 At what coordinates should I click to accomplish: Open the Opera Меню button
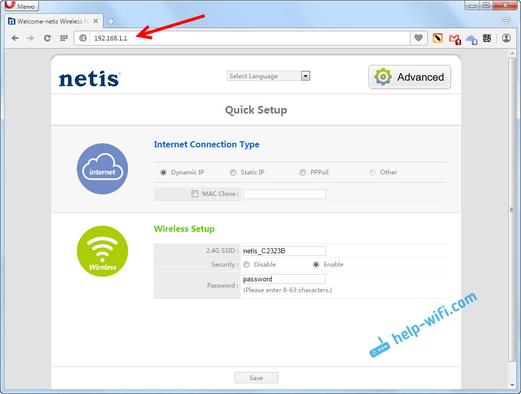pos(22,6)
